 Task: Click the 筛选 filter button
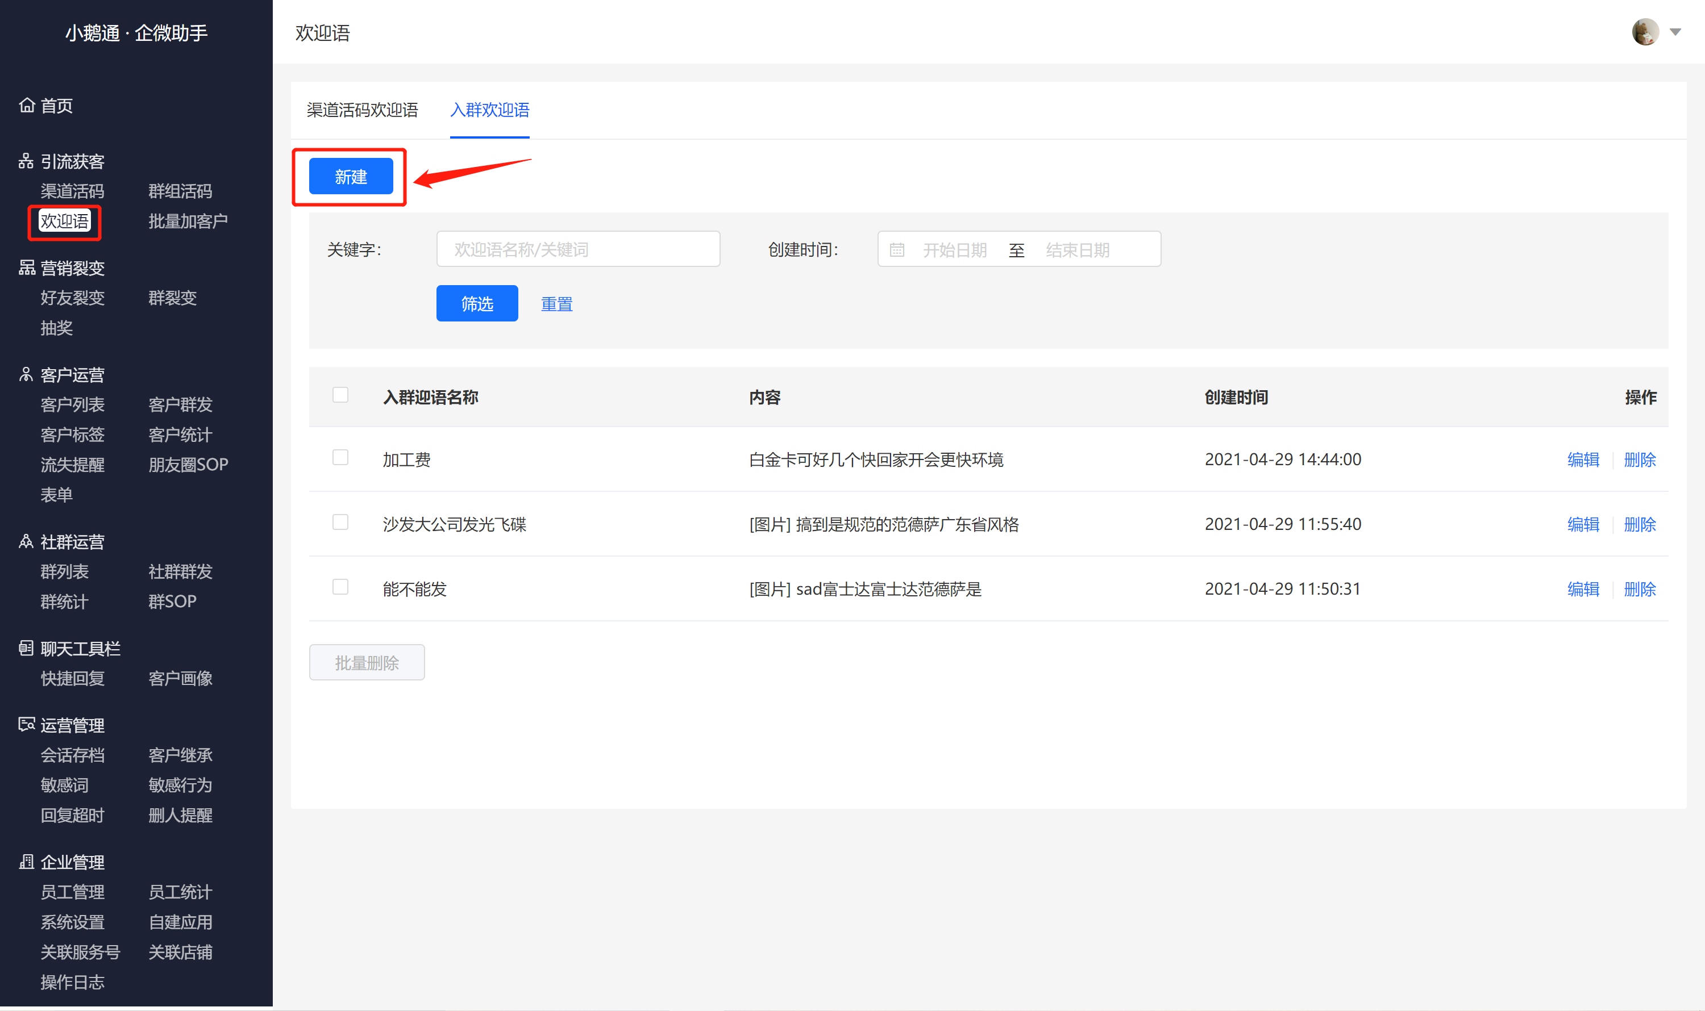[477, 304]
